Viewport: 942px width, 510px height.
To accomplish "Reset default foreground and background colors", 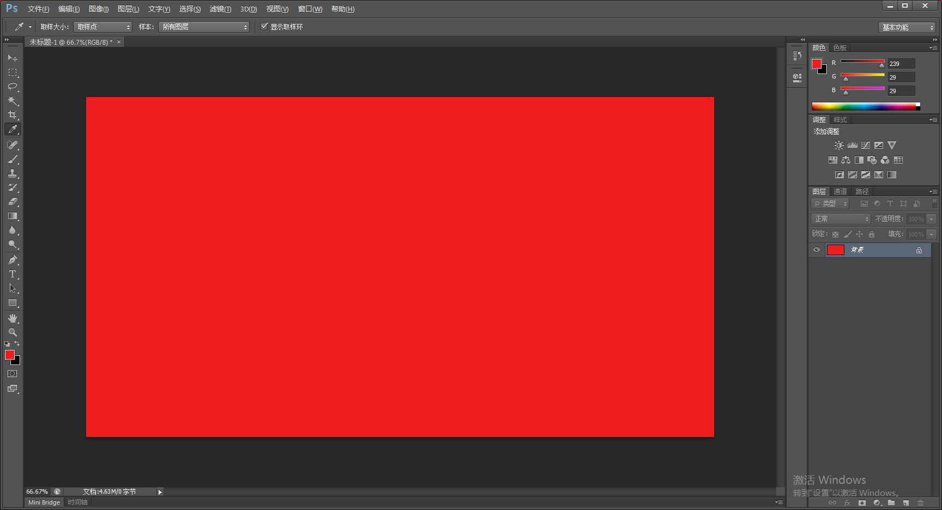I will click(7, 344).
